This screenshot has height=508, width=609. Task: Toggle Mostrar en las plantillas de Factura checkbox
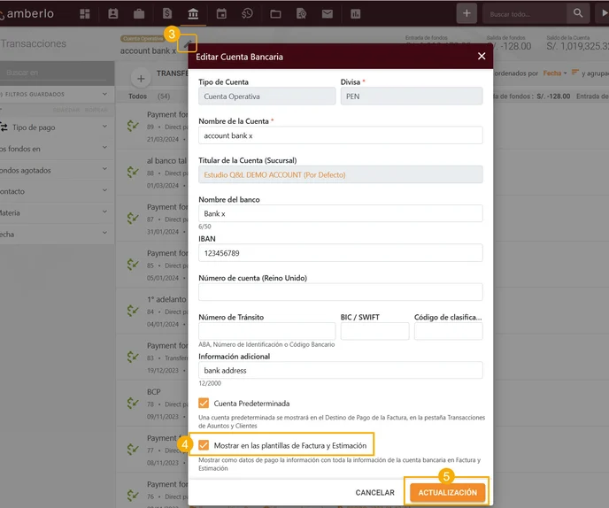point(204,445)
